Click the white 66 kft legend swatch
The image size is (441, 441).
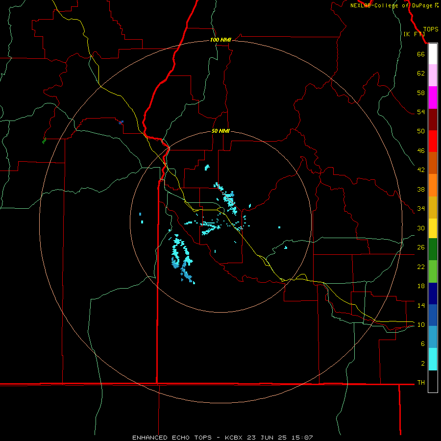(x=433, y=54)
